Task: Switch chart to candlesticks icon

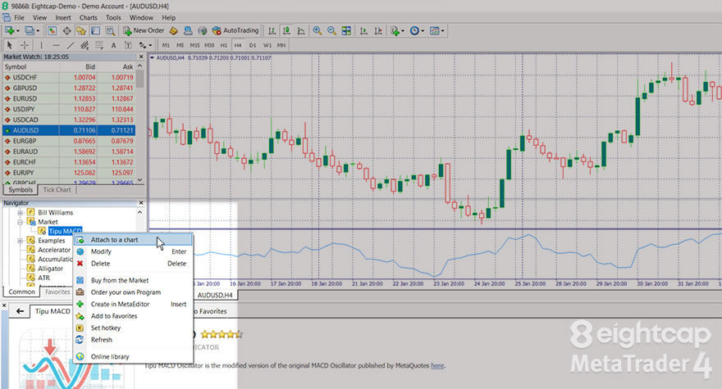Action: tap(286, 31)
